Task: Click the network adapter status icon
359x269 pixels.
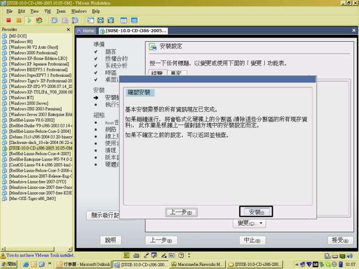Action: (x=342, y=256)
